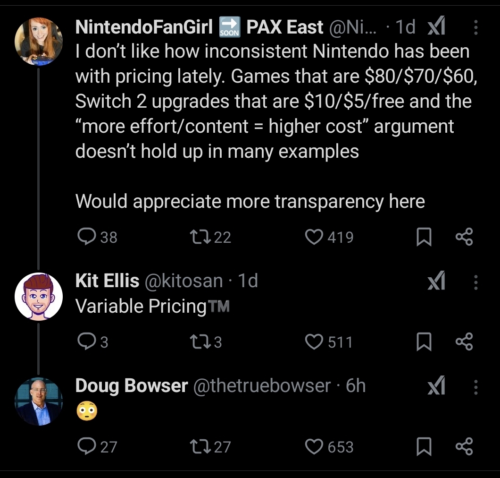The image size is (500, 478).
Task: Like NintendoFanGirl's tweet with 419 likes
Action: tap(314, 237)
